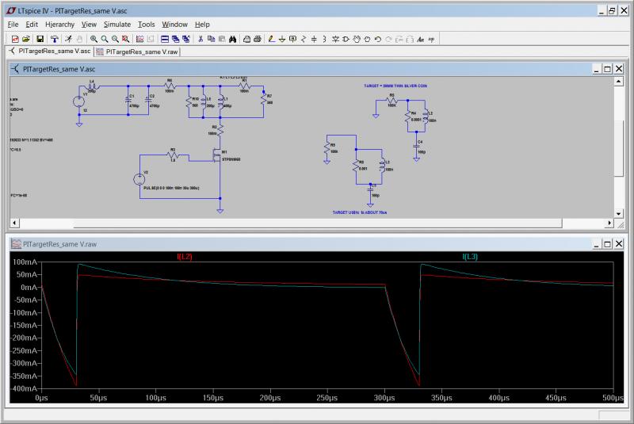Run the simulation with the running-man icon
Viewport: 634px width, 424px height.
point(69,39)
